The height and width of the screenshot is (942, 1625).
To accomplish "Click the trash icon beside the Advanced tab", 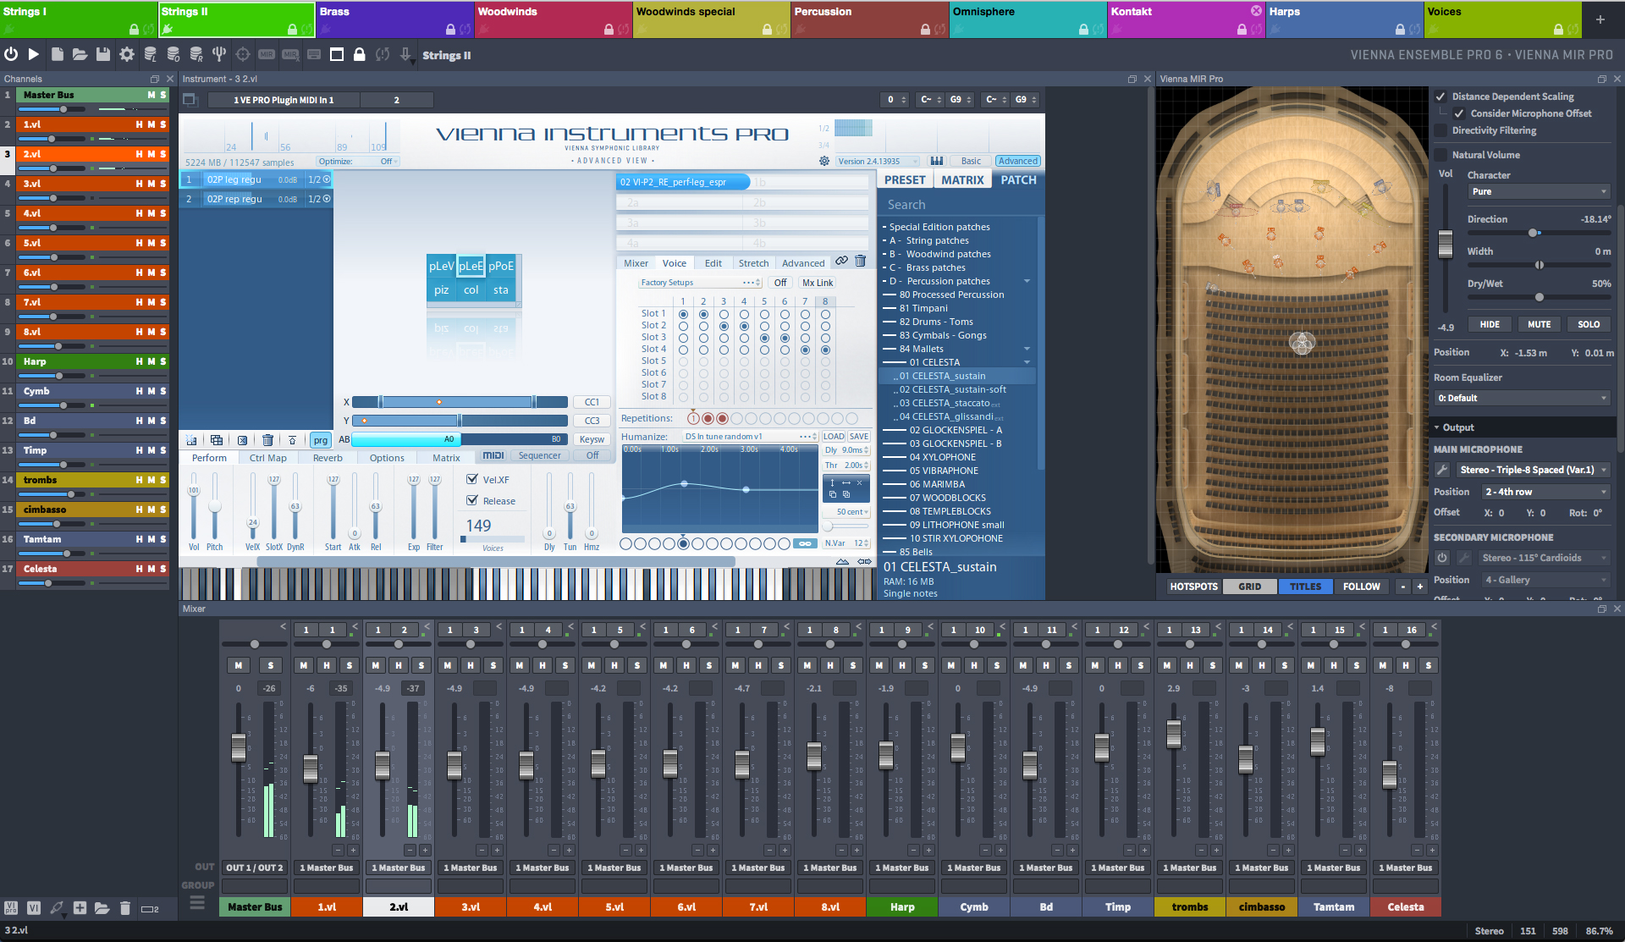I will (860, 262).
